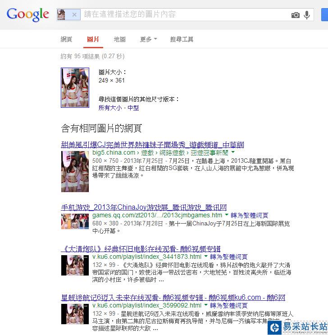Select the 圖片 tab
This screenshot has width=328, height=335.
(x=93, y=39)
